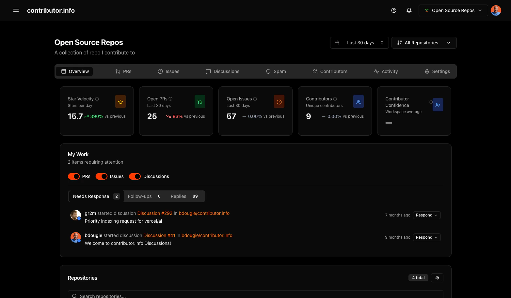
Task: Open the bdougie/contributor.info repository link
Action: [204, 213]
